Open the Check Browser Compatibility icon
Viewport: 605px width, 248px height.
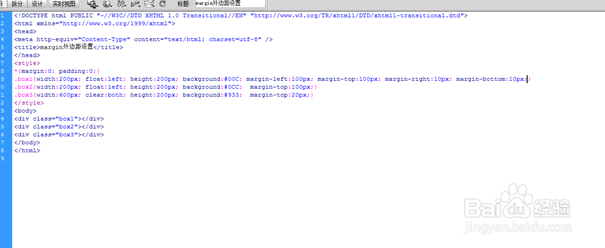pyautogui.click(x=149, y=4)
